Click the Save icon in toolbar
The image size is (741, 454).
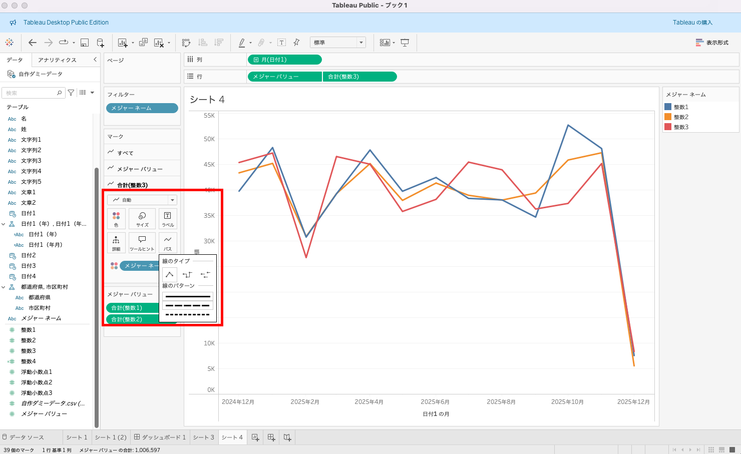click(x=85, y=43)
